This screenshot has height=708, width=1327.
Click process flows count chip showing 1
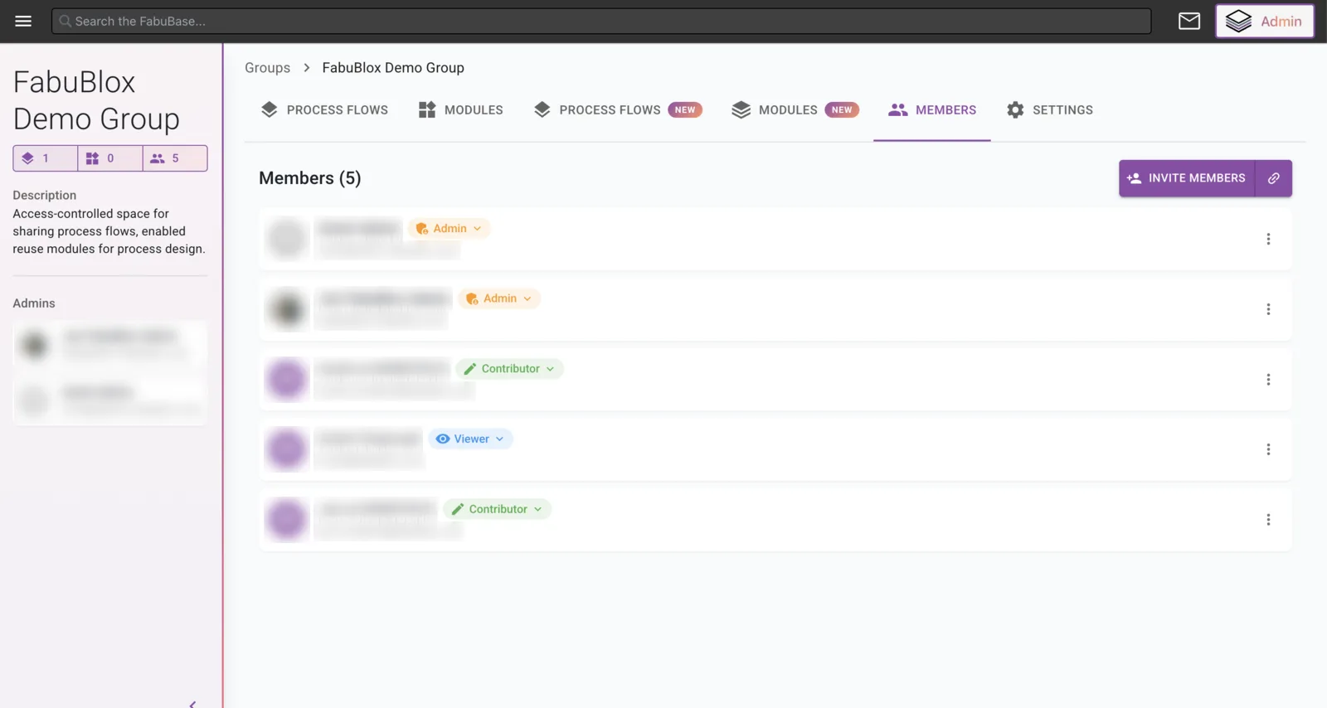[x=46, y=158]
